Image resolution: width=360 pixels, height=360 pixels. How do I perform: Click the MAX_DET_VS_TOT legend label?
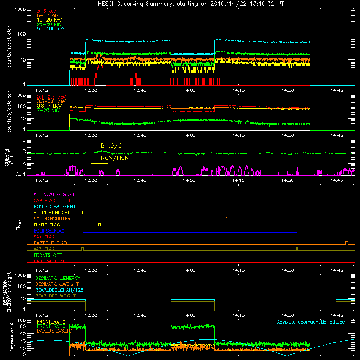[55, 331]
